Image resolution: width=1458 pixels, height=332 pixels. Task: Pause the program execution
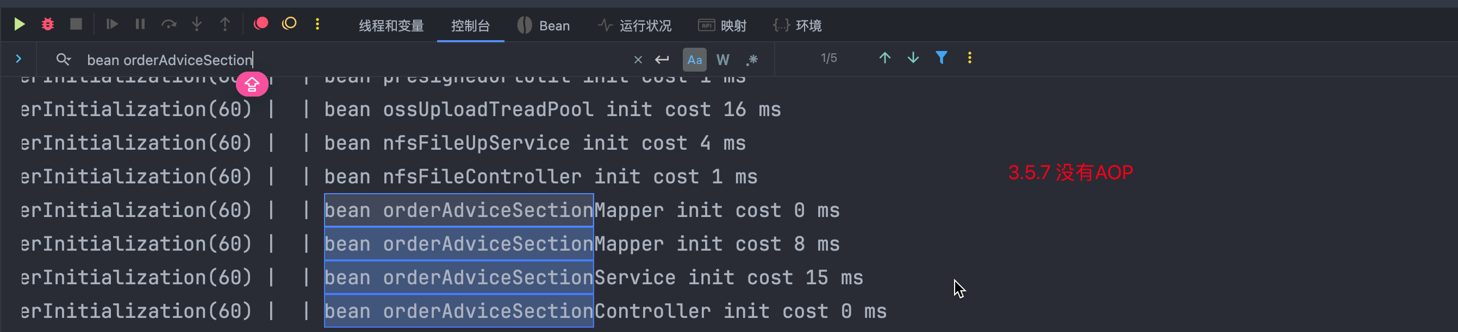[140, 24]
